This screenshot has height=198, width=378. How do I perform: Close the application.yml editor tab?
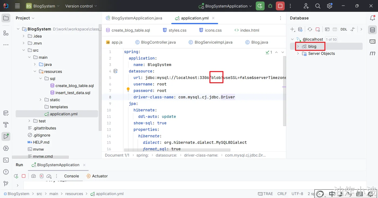213,18
